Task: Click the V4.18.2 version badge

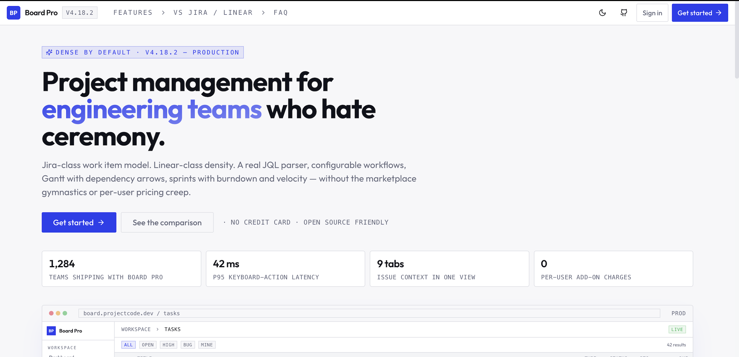Action: (80, 13)
